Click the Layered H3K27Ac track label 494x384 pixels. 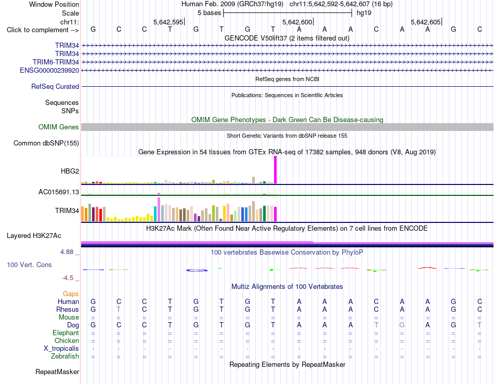click(34, 236)
